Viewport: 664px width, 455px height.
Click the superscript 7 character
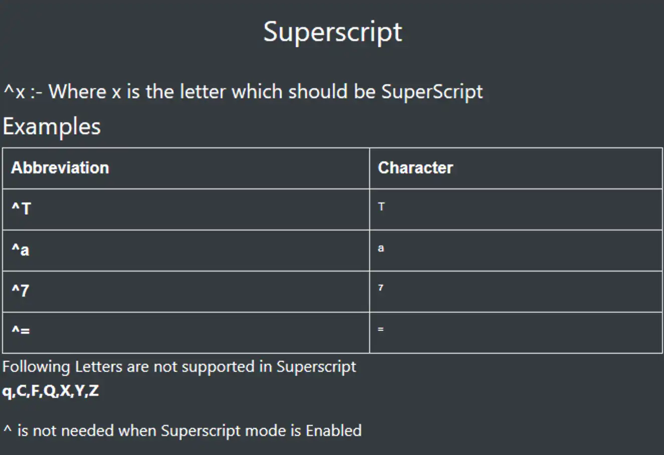[381, 288]
